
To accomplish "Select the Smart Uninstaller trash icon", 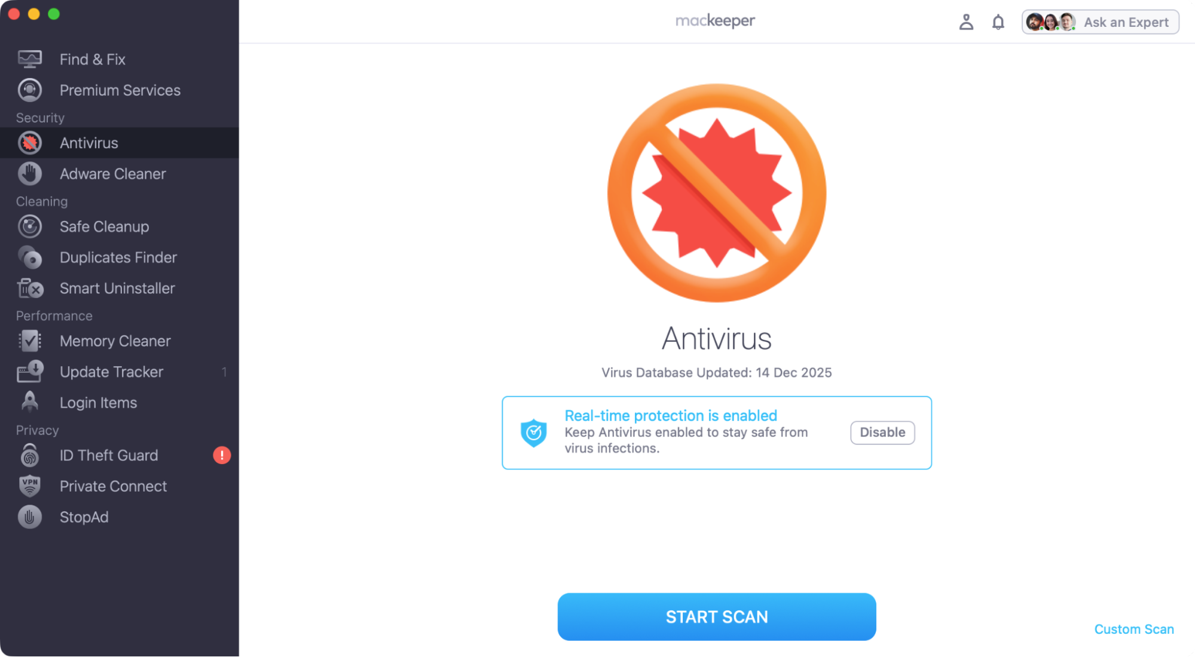I will 29,288.
